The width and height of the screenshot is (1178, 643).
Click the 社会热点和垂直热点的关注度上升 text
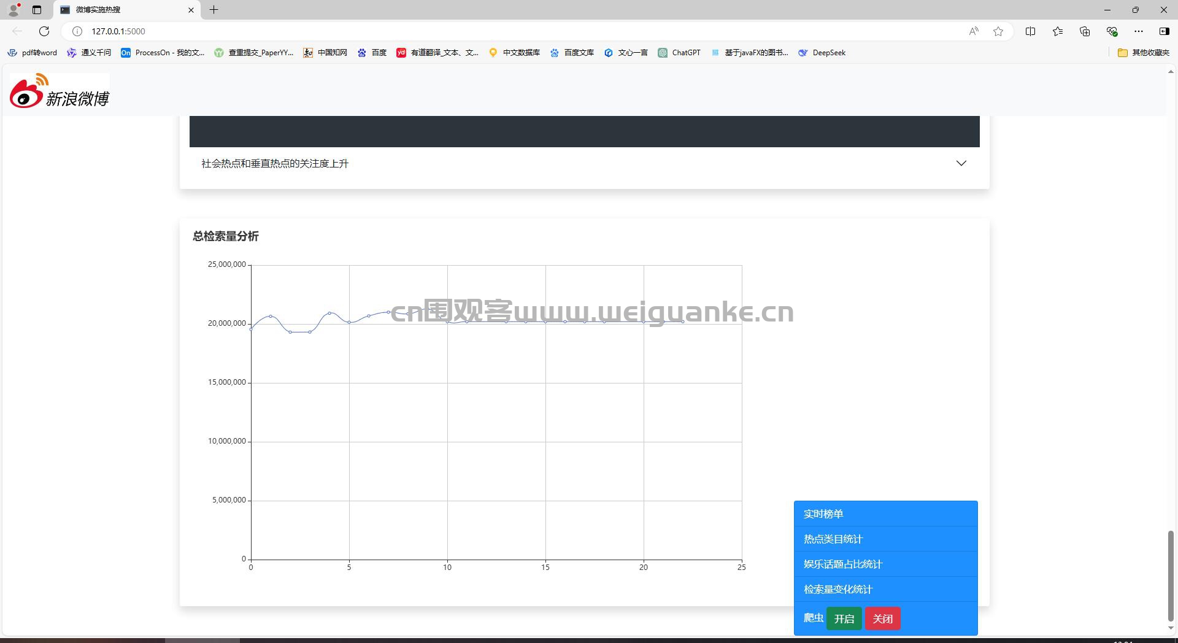pyautogui.click(x=275, y=163)
